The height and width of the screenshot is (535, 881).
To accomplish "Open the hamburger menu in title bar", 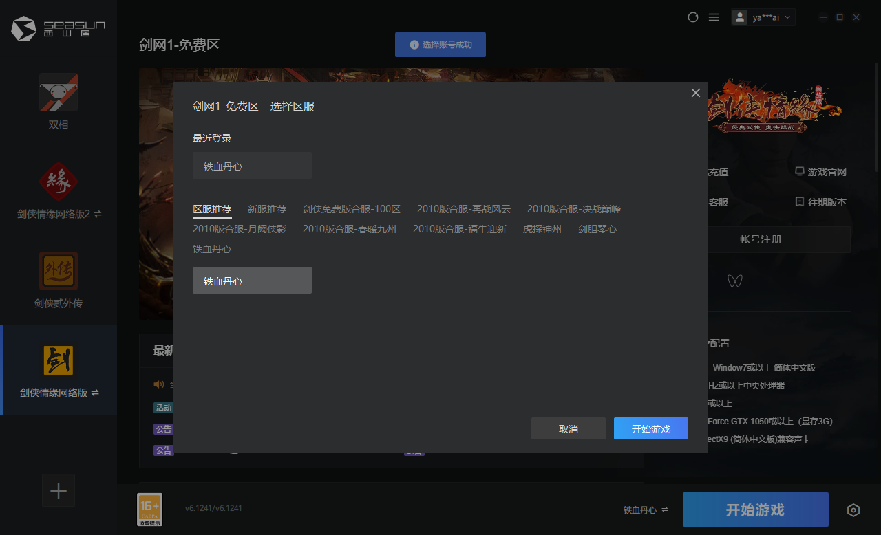I will (714, 17).
